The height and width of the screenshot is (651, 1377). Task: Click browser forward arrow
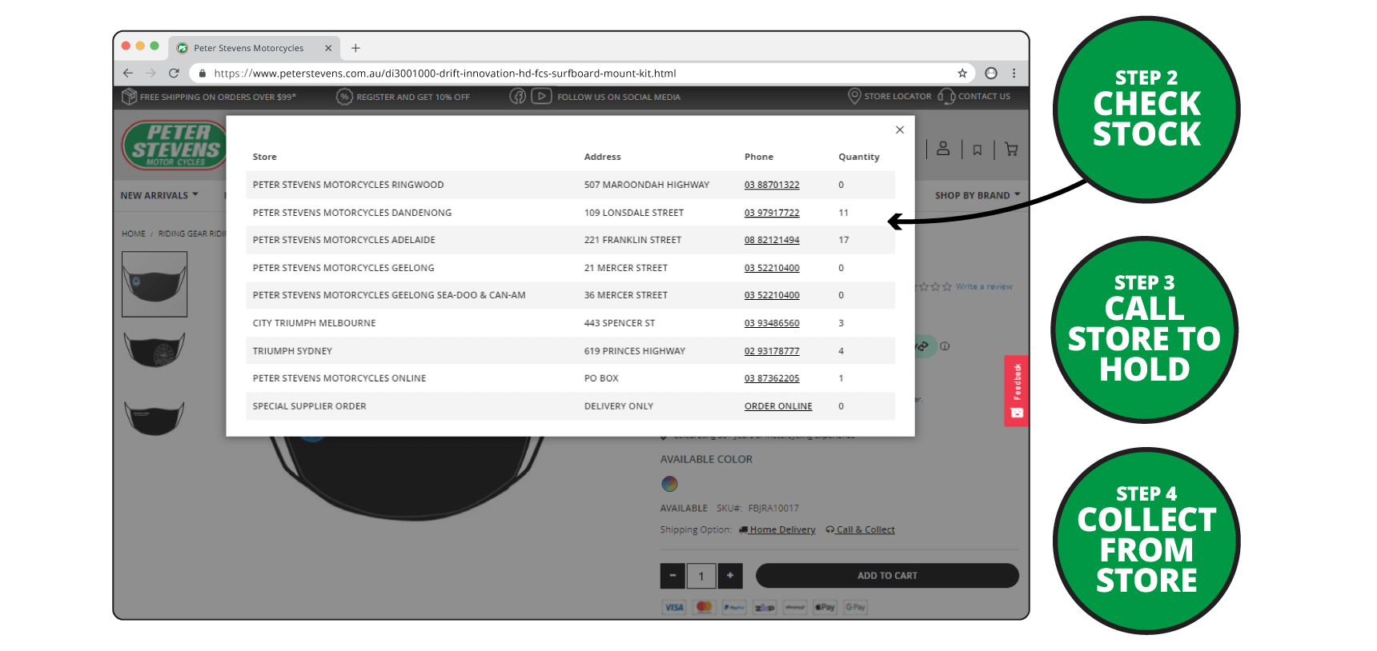point(151,73)
